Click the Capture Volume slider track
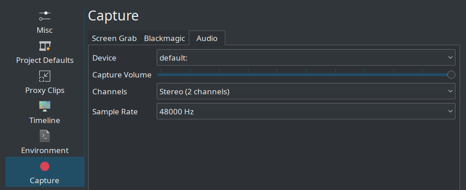The image size is (466, 190). click(x=304, y=75)
